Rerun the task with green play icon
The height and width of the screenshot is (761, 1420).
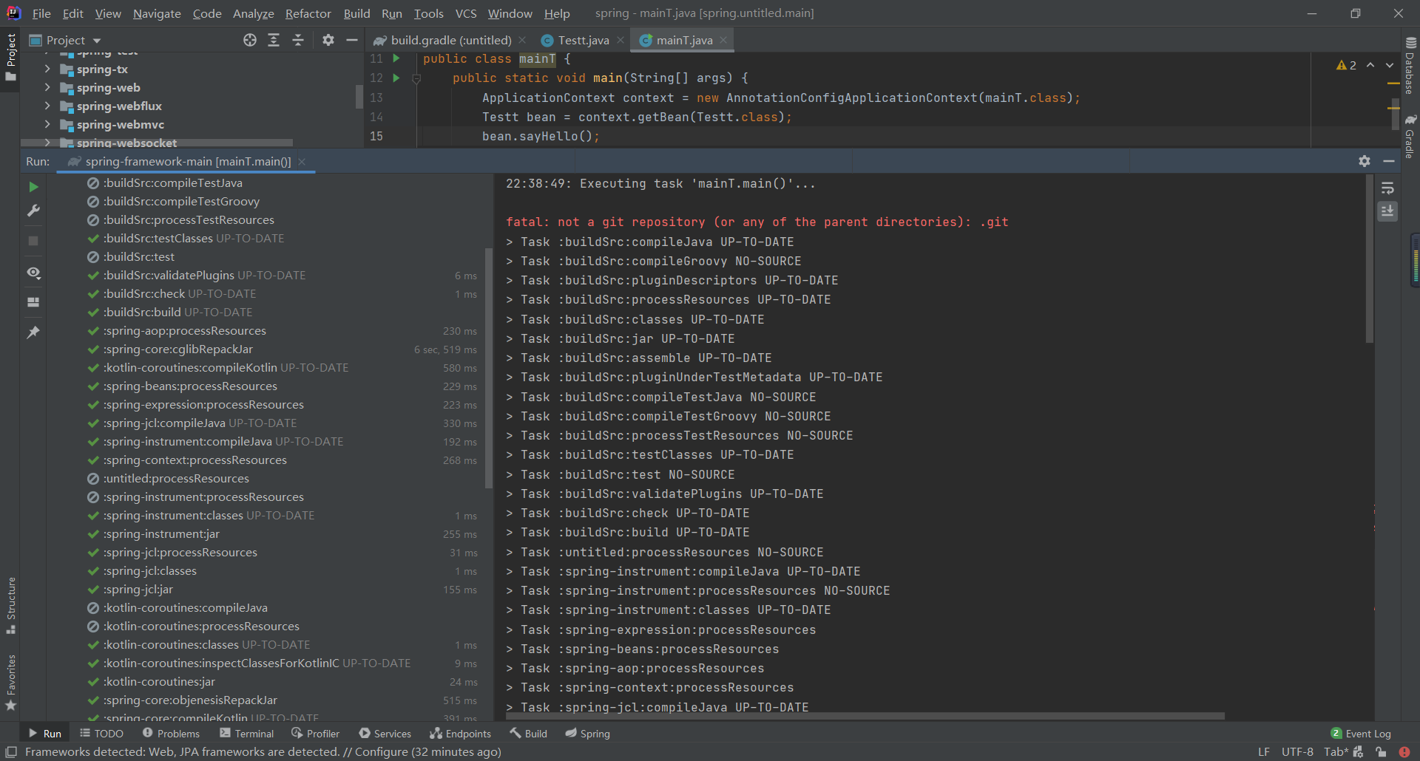click(x=33, y=187)
